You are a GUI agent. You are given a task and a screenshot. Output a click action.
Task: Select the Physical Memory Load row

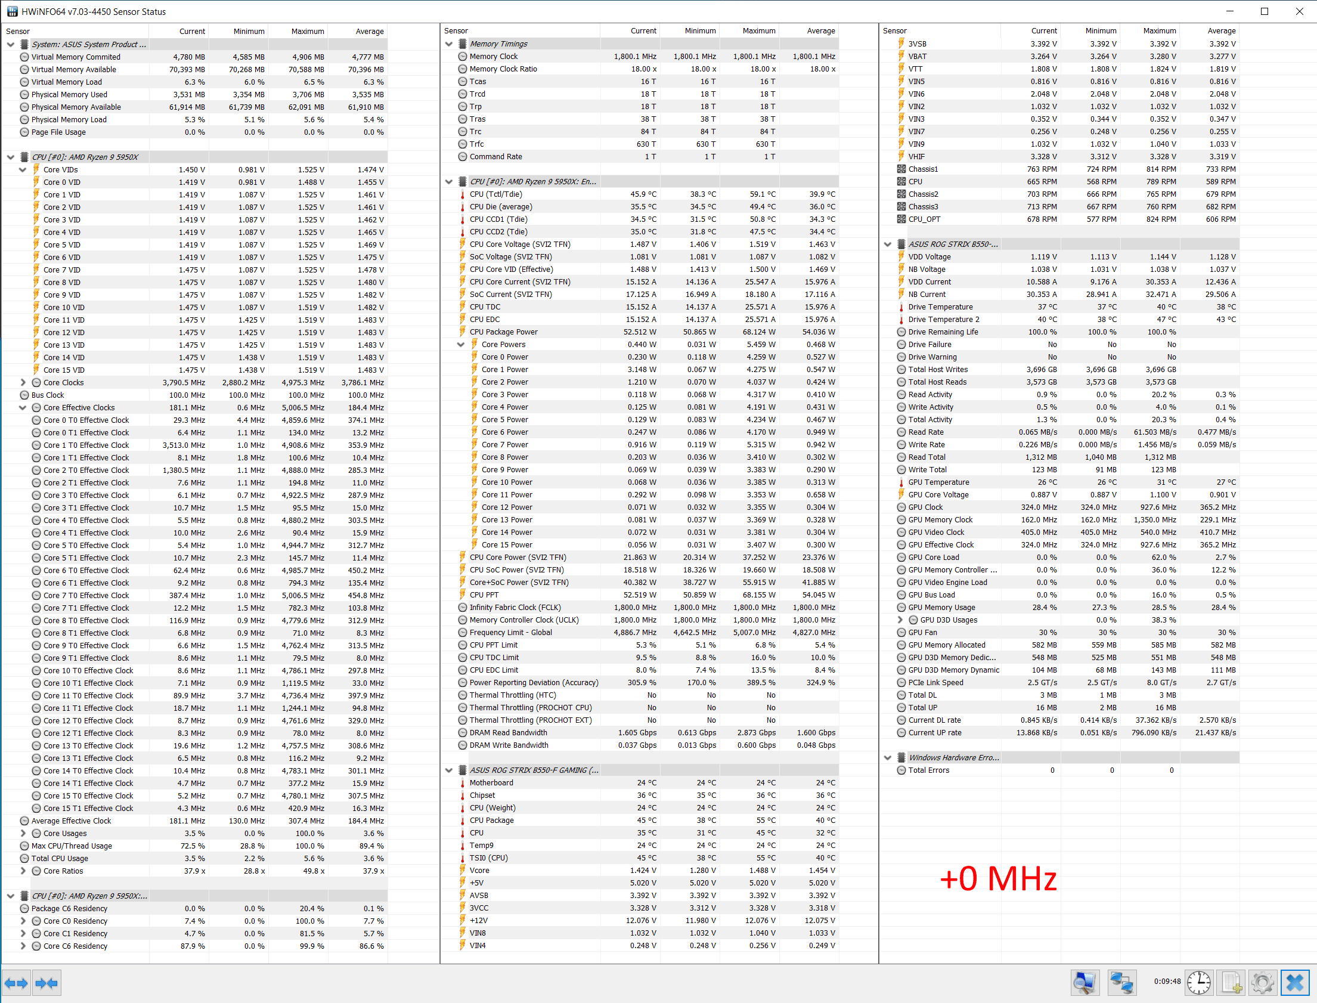(194, 119)
